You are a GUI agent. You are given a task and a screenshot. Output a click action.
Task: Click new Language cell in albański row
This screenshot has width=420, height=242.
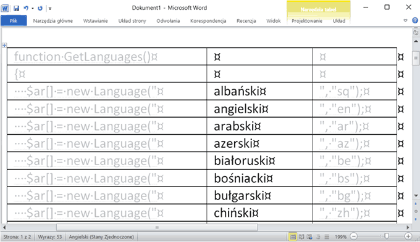(107, 91)
